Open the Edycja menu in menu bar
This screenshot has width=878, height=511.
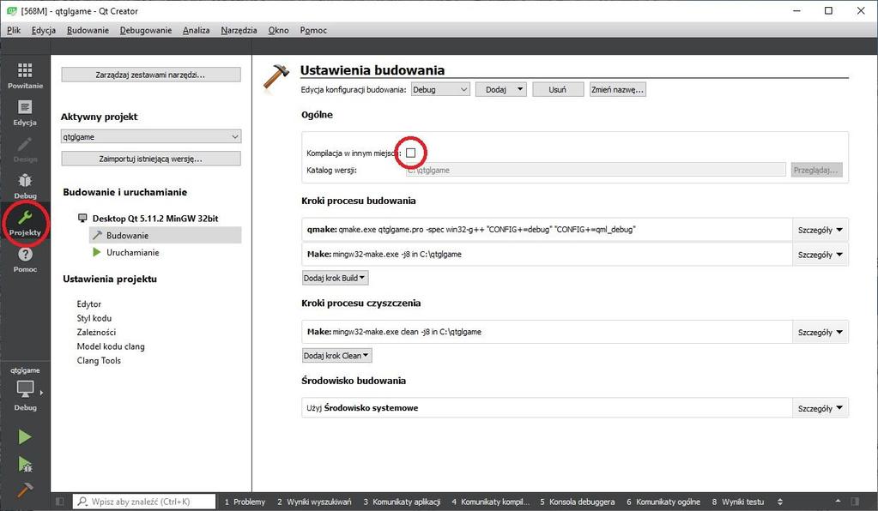coord(44,30)
